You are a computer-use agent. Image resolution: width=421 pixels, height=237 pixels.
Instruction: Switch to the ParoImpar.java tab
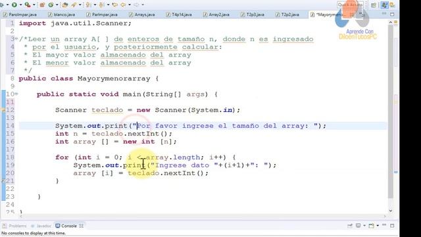(20, 14)
